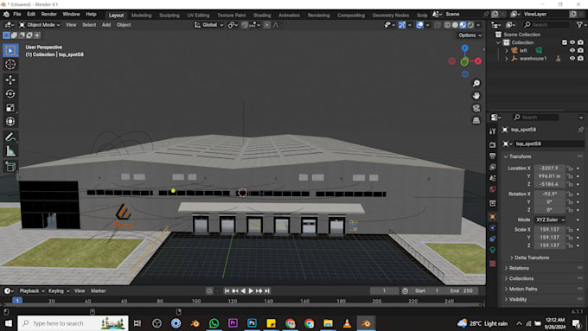588x331 pixels.
Task: Click the Pan view hand icon
Action: point(476,96)
